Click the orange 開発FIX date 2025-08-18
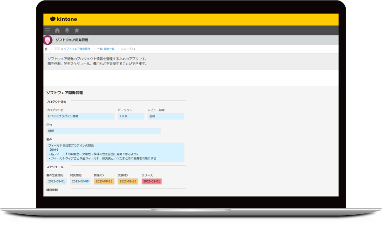Viewport: 382px width, 225px height. pyautogui.click(x=104, y=181)
